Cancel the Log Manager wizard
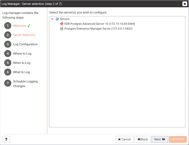The image size is (189, 145). click(124, 139)
